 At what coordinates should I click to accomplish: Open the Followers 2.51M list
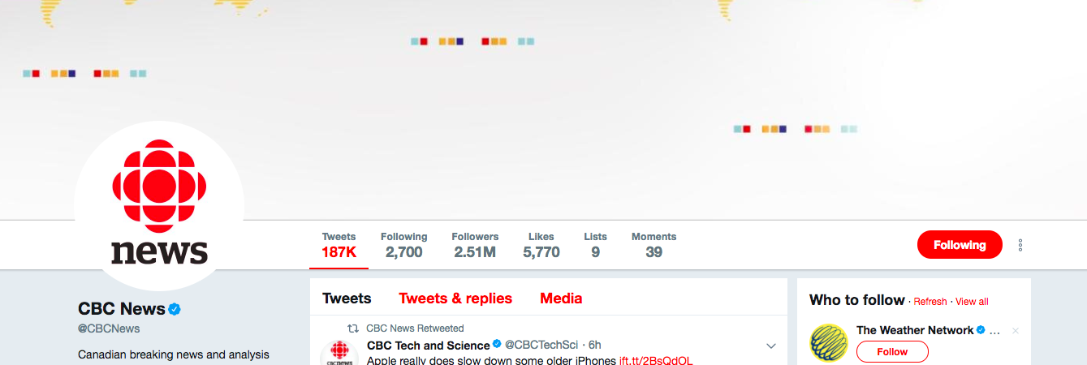tap(475, 245)
